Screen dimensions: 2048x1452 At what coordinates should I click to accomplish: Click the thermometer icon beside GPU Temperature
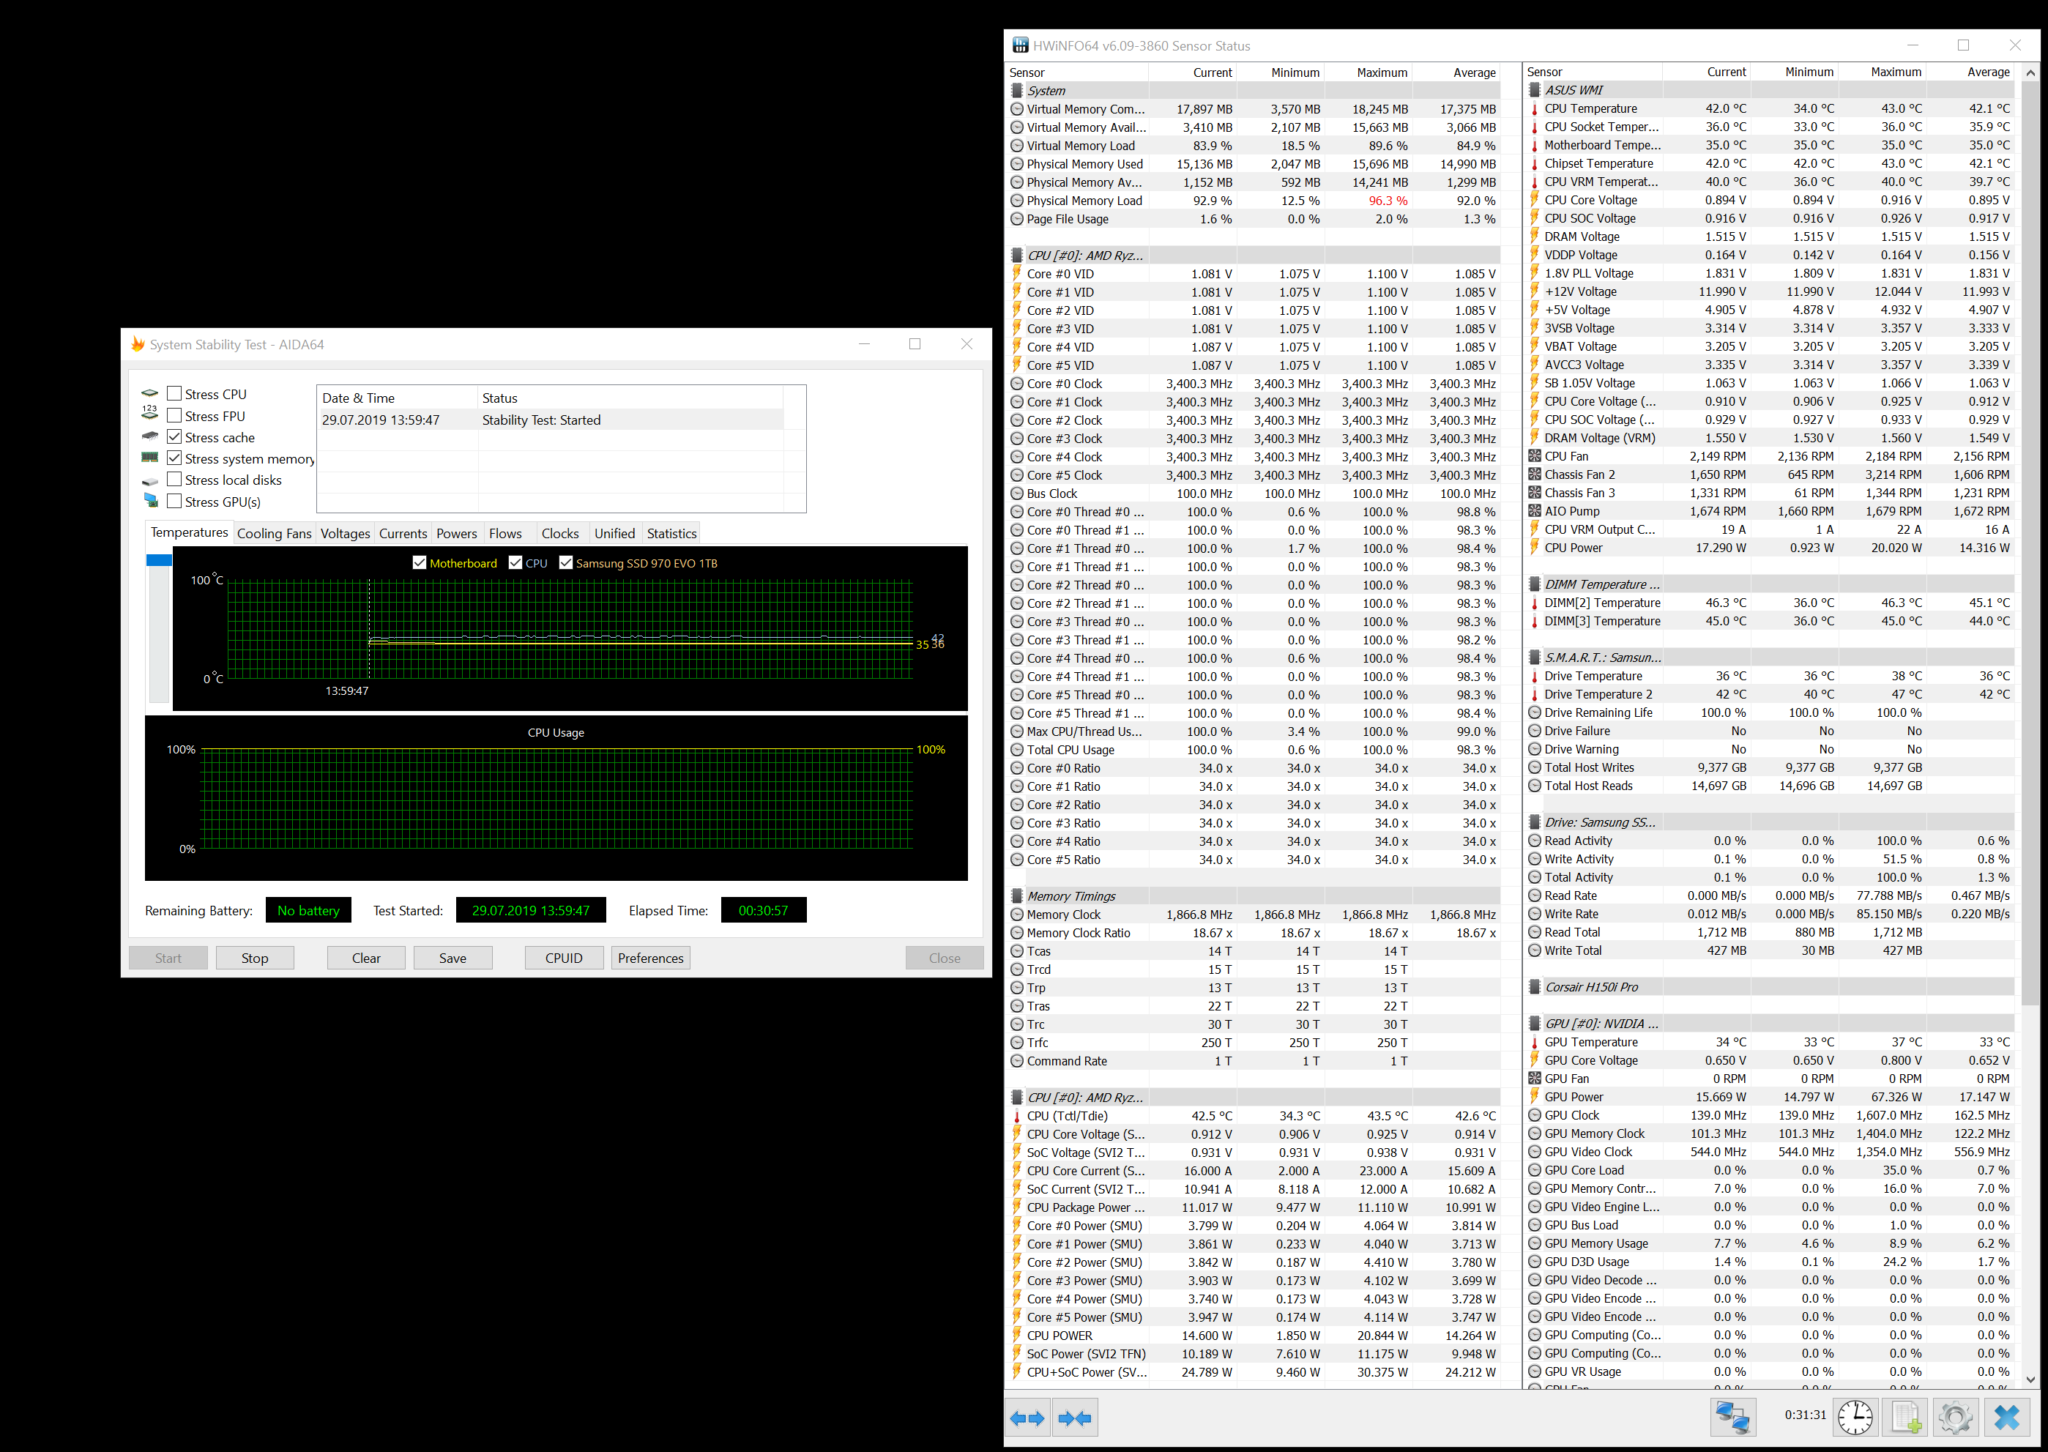[x=1535, y=1043]
